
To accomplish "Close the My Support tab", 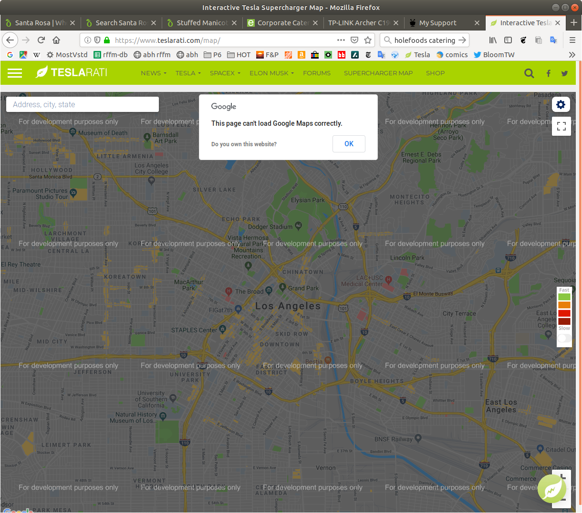I will (477, 22).
